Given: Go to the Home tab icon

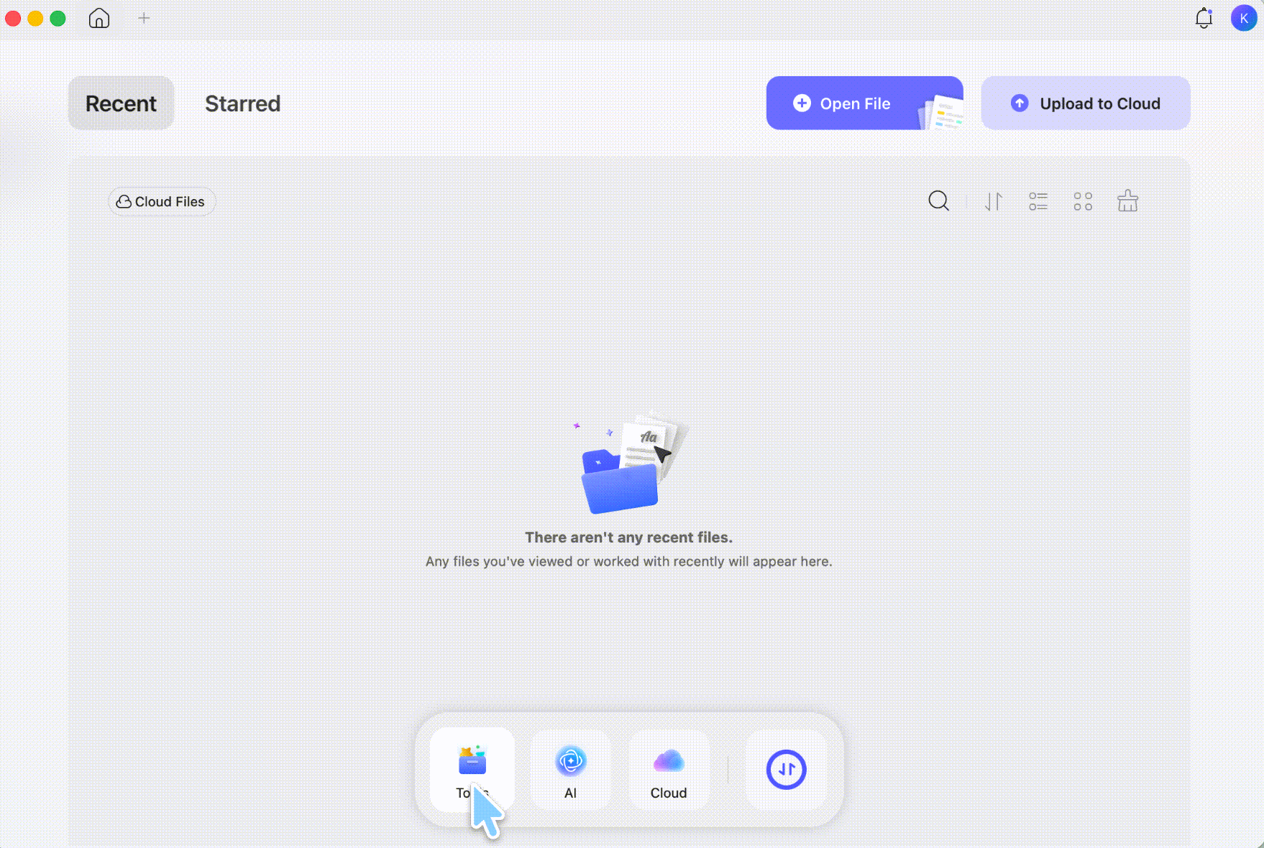Looking at the screenshot, I should click(99, 18).
